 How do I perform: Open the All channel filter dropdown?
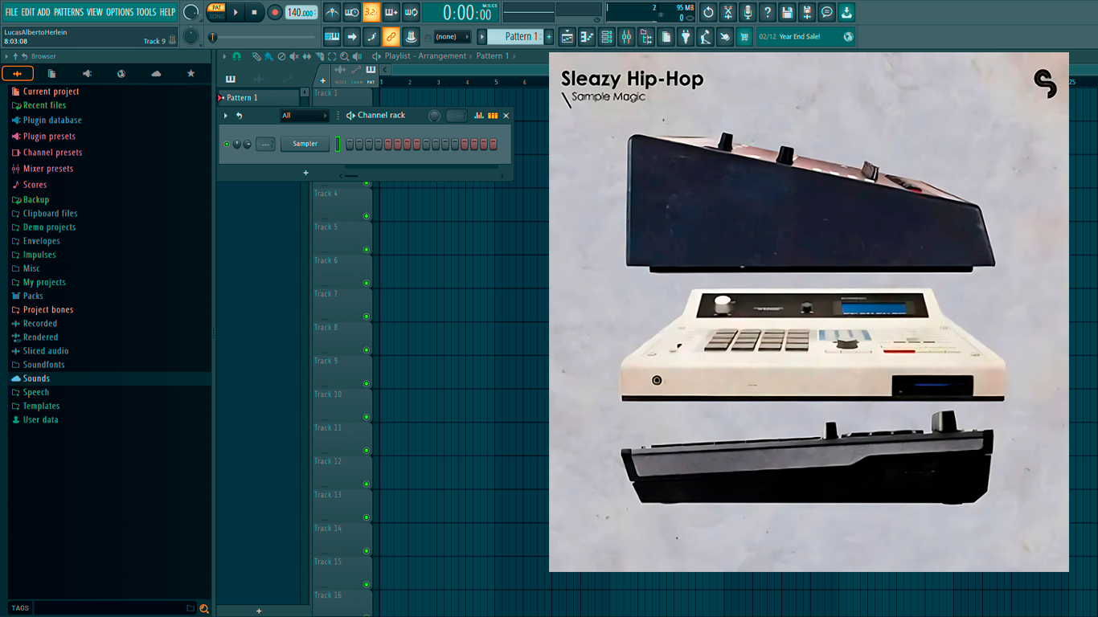click(304, 116)
